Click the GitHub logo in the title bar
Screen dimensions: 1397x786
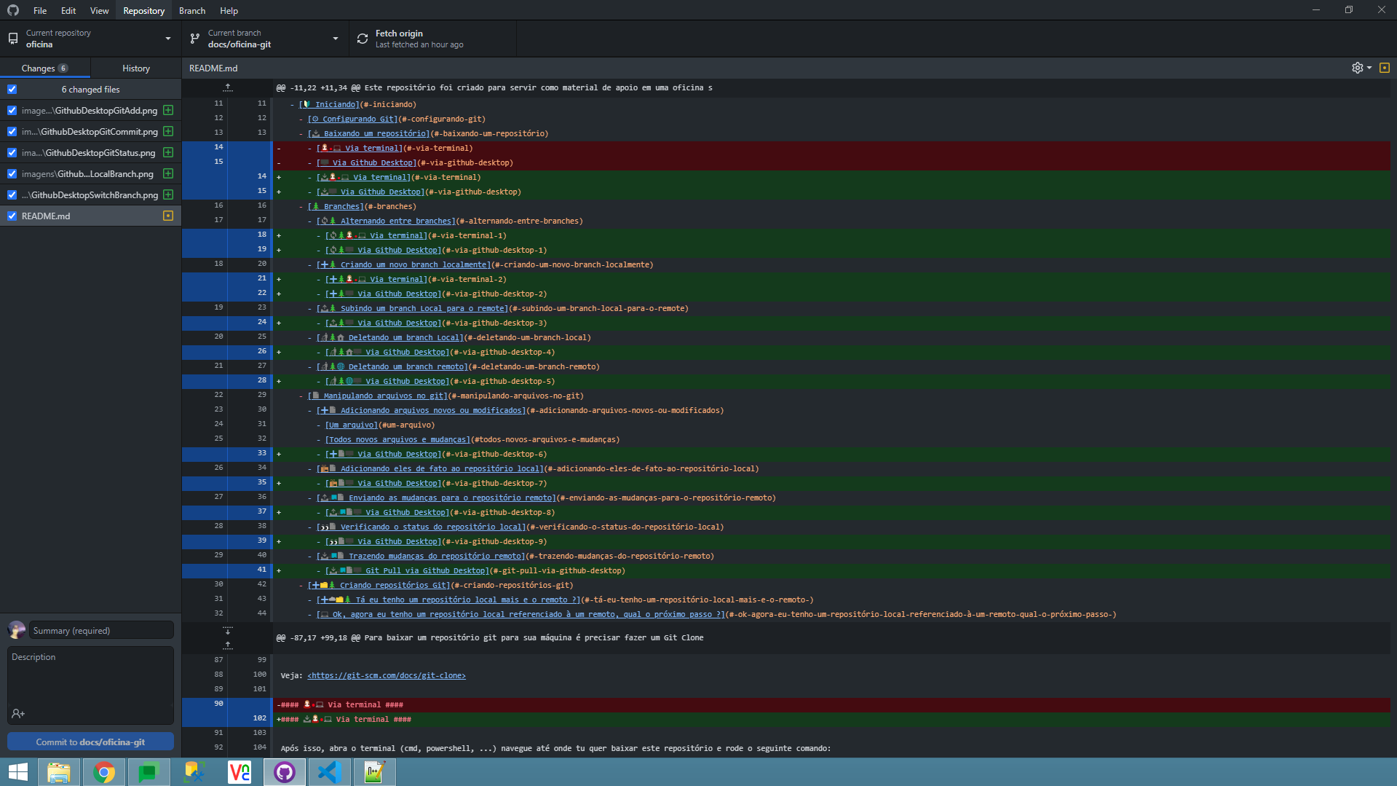[13, 10]
